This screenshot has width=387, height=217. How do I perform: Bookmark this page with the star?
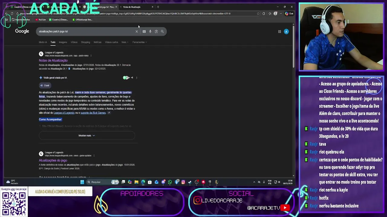[x=258, y=14]
